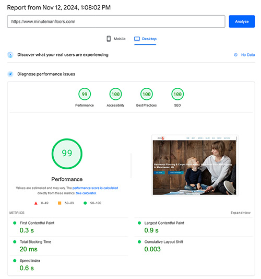The height and width of the screenshot is (279, 261).
Task: Select the Performance 99 score gauge
Action: [x=85, y=94]
